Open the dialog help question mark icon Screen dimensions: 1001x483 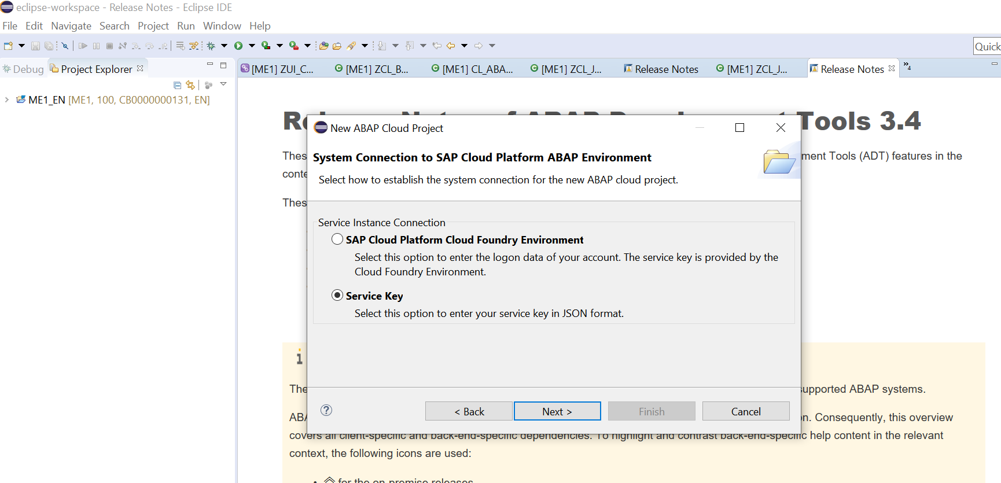point(326,410)
